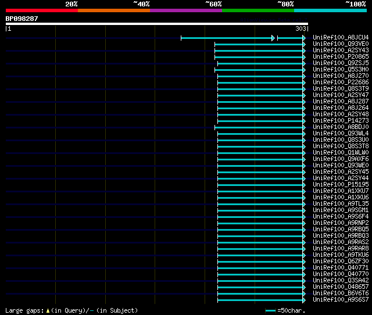Image resolution: width=372 pixels, height=315 pixels.
Task: Select UniRef100_A9RBQ5 label
Action: [341, 230]
